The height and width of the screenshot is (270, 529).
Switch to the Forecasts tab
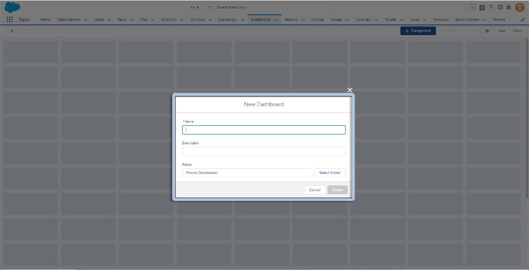coord(441,20)
